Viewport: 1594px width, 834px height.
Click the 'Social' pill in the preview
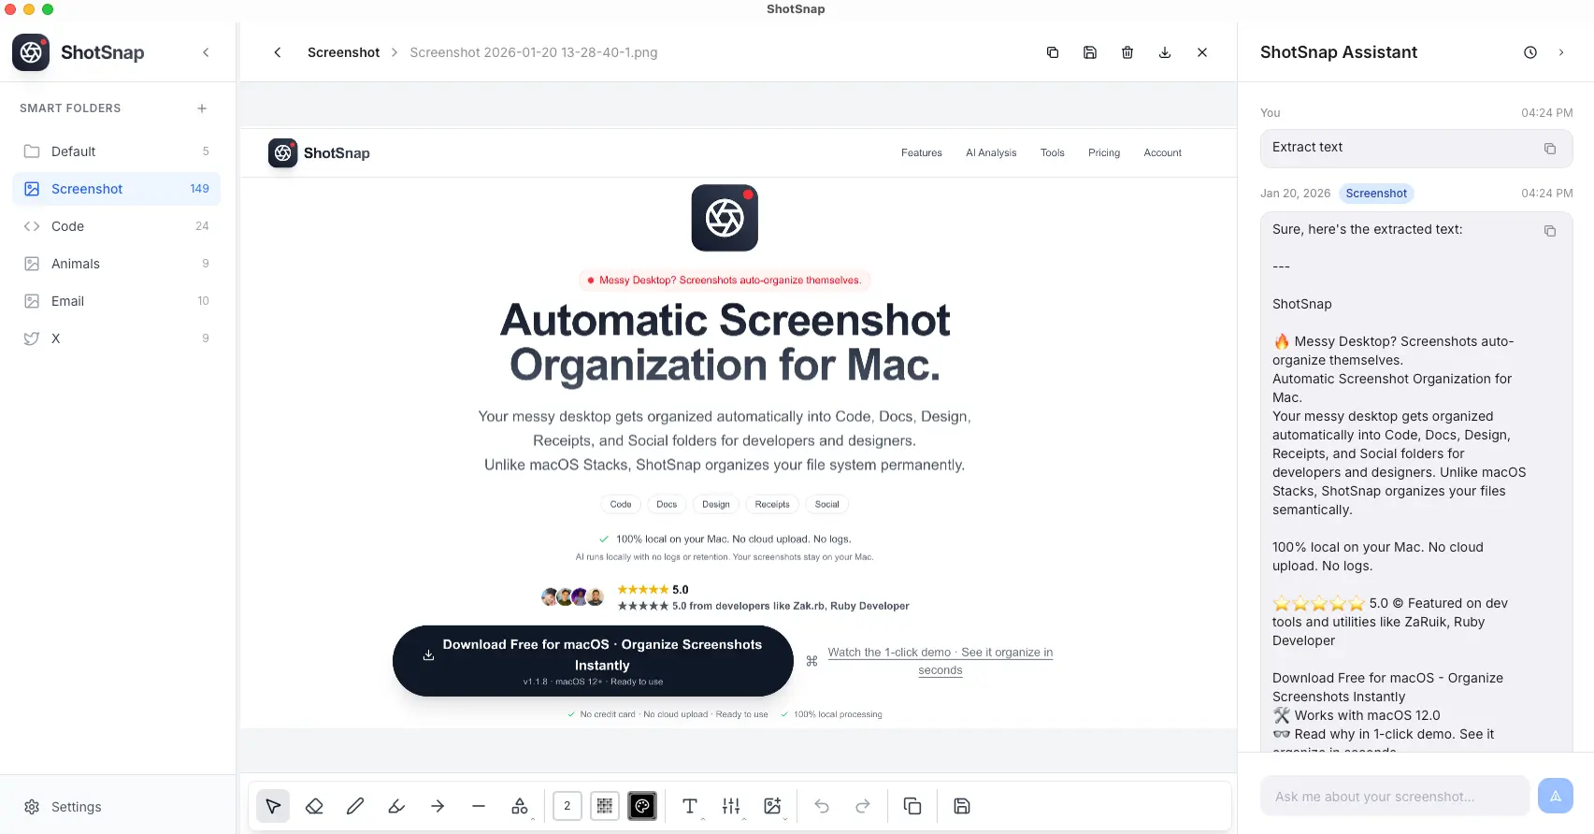coord(827,504)
